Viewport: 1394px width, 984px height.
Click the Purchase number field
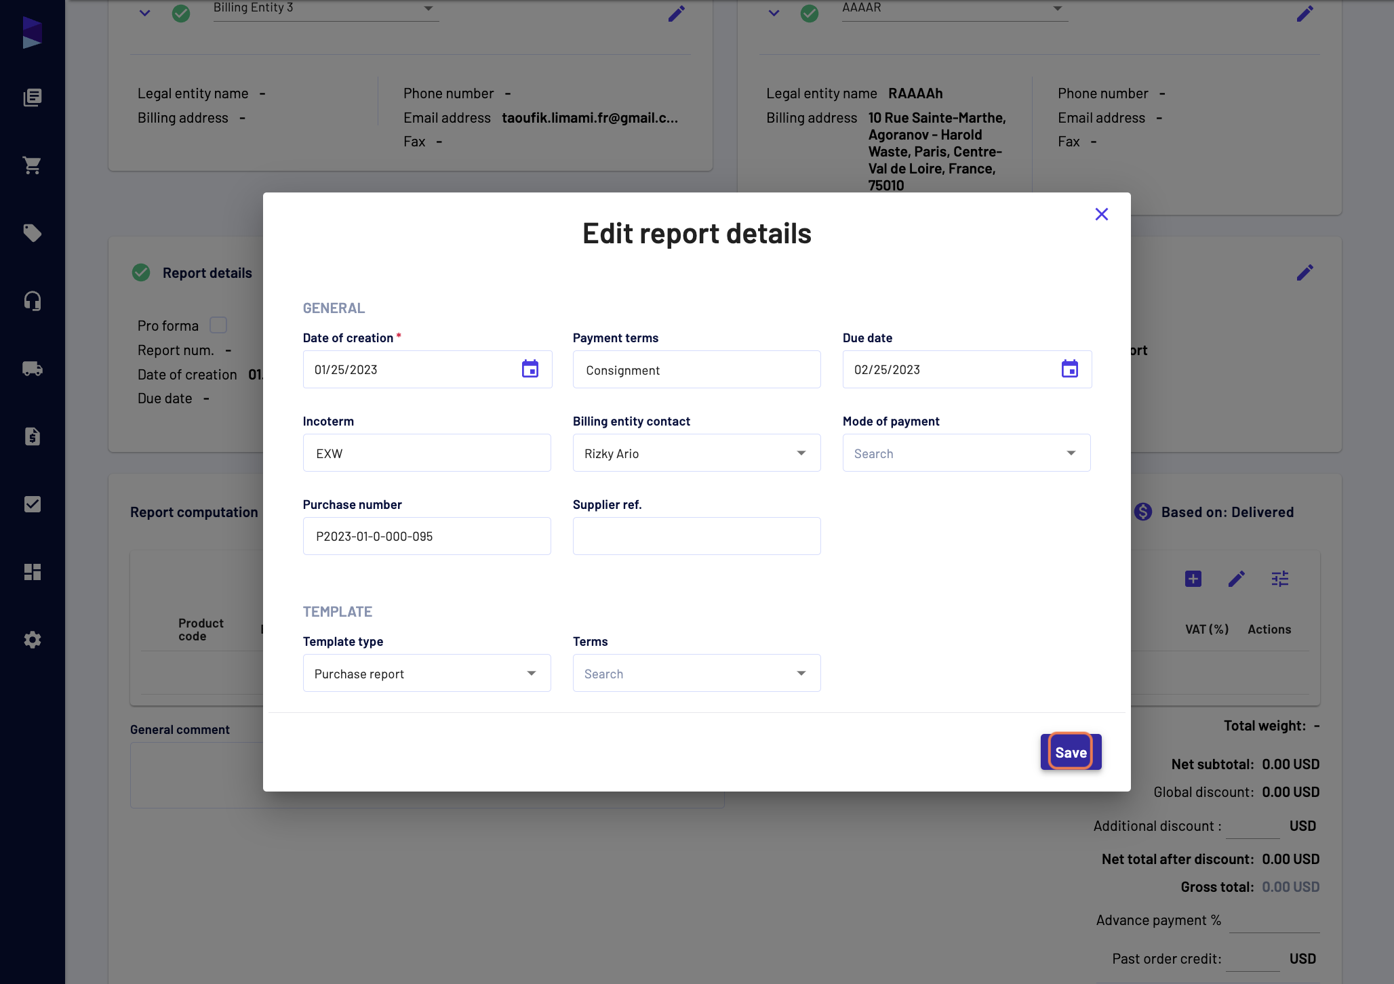point(426,536)
